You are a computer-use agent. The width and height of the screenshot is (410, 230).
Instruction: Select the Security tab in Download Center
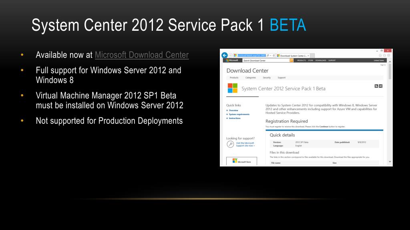[x=267, y=78]
